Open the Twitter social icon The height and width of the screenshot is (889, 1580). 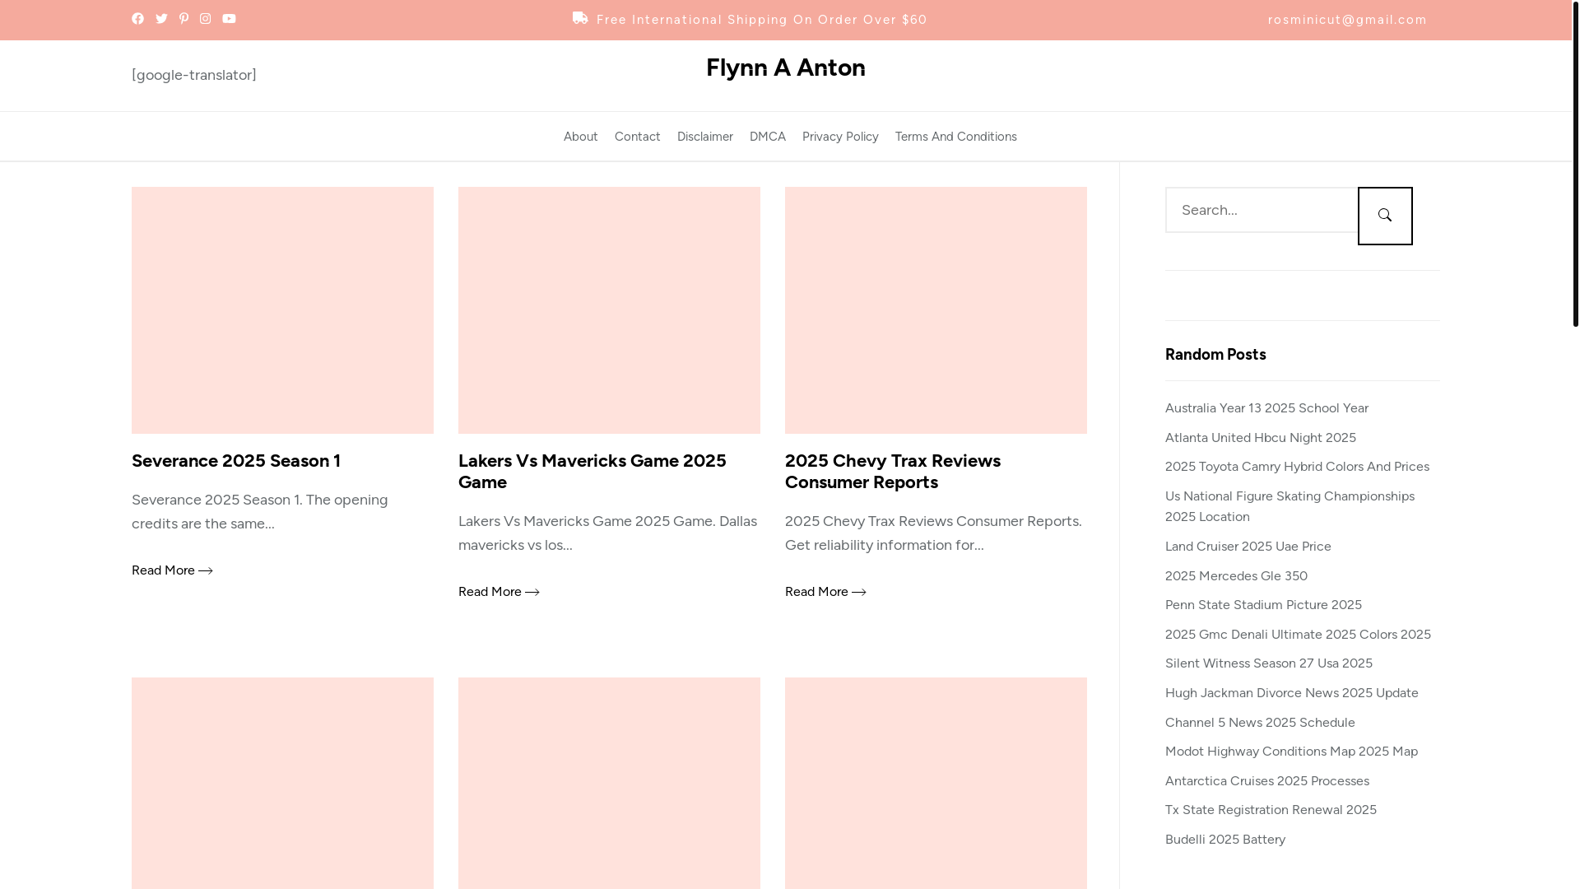(161, 19)
